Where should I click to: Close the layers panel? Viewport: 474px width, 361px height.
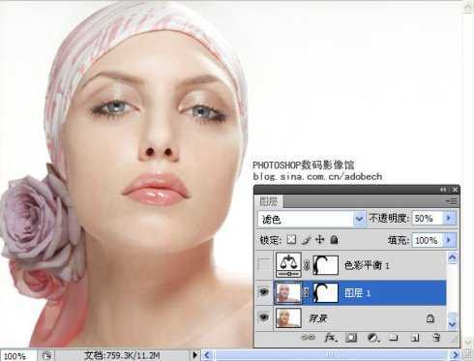coord(455,190)
